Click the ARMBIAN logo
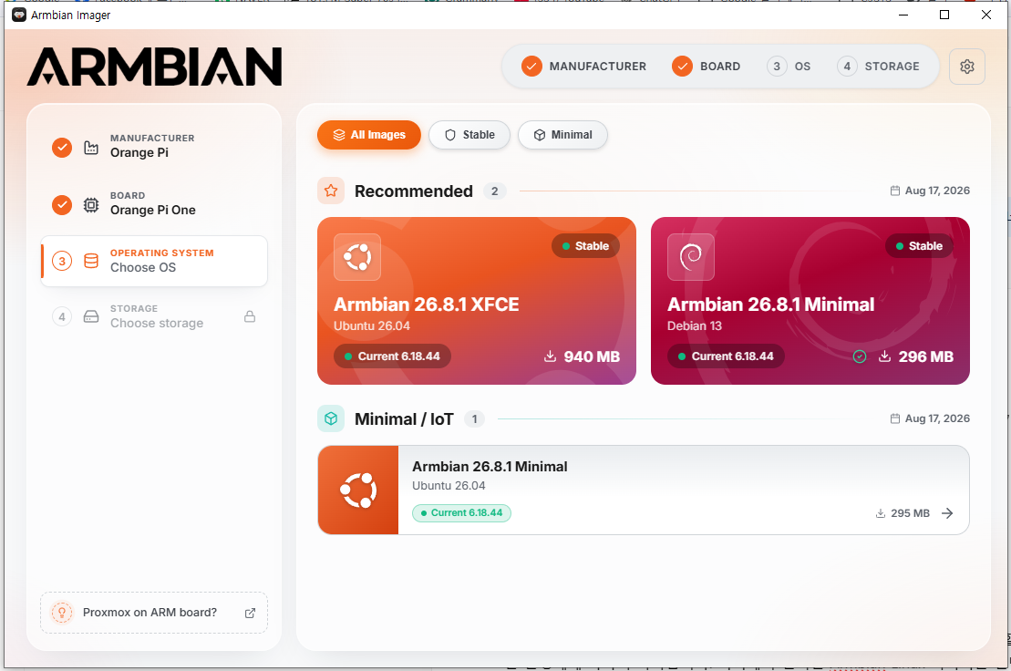The height and width of the screenshot is (671, 1011). 155,67
